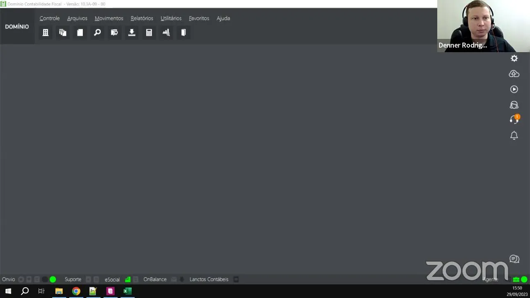This screenshot has height=298, width=530.
Task: Open the Favoritos menu
Action: pos(199,18)
